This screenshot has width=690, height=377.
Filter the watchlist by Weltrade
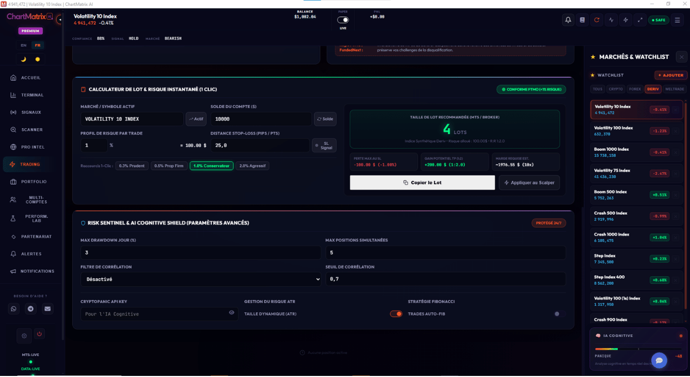[x=674, y=89]
